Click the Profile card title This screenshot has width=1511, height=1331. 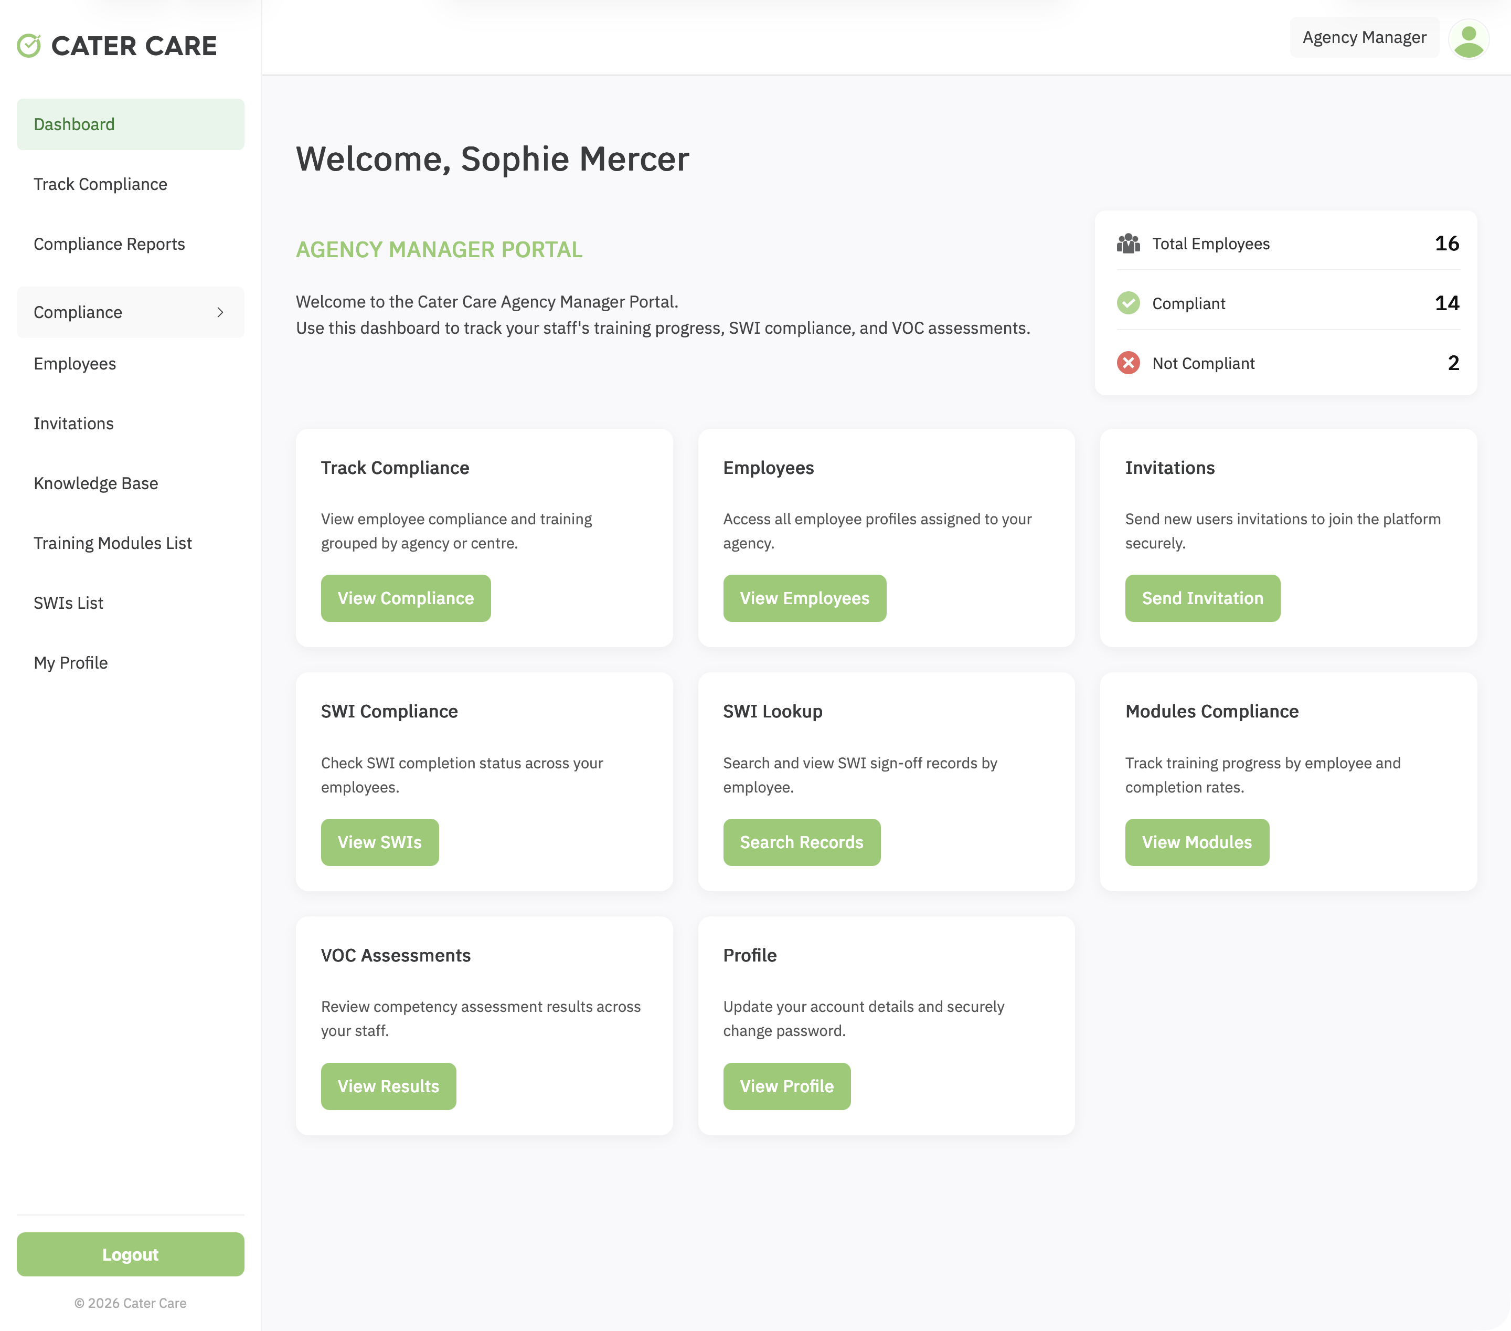click(750, 955)
